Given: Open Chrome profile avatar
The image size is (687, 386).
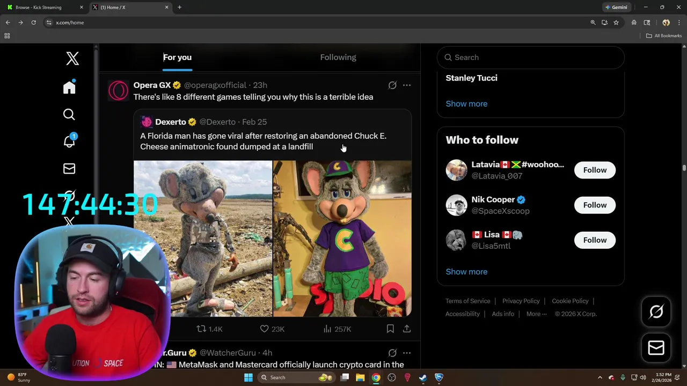Looking at the screenshot, I should click(666, 23).
